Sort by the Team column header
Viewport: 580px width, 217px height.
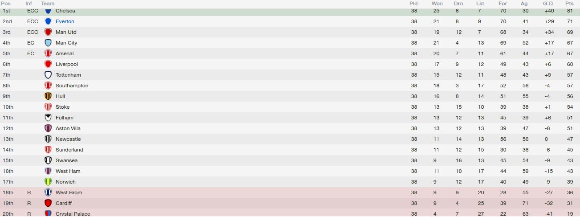(x=48, y=4)
